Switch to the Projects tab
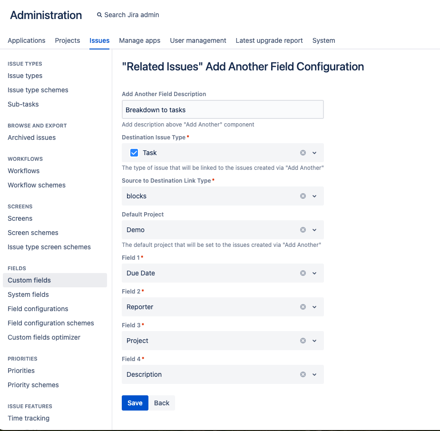The width and height of the screenshot is (440, 431). [68, 40]
